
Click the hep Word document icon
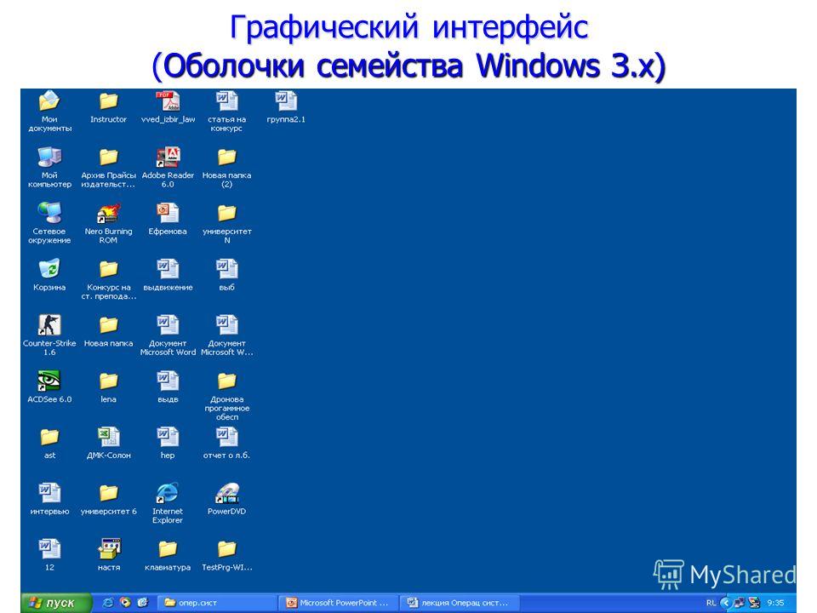(x=168, y=437)
